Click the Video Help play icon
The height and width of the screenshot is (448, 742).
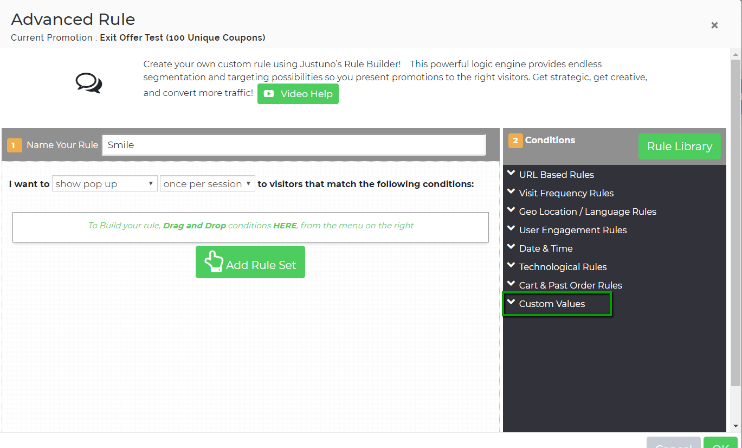coord(268,94)
